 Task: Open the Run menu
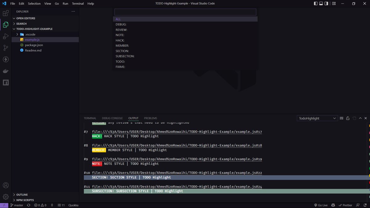(65, 4)
